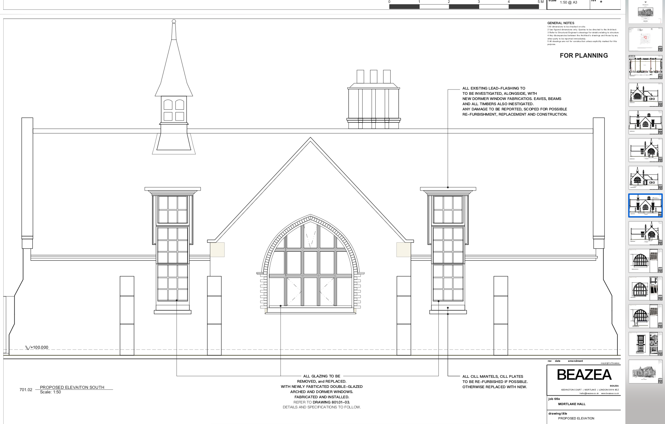665x424 pixels.
Task: Open the eleventh page arched window thumbnail
Action: 645,289
